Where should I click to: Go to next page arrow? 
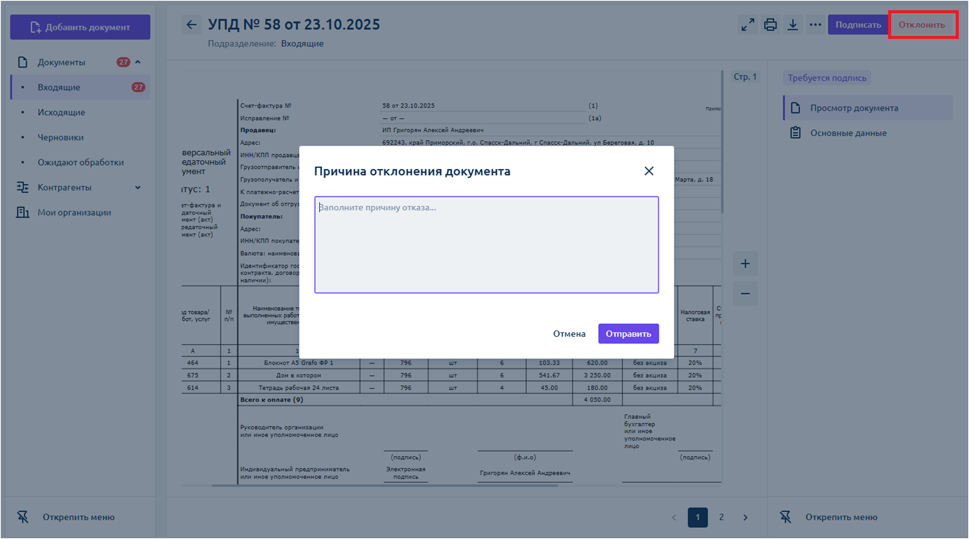tap(745, 517)
